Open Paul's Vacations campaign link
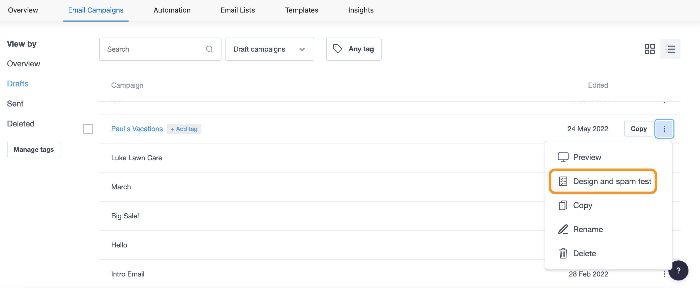This screenshot has height=288, width=700. 137,129
